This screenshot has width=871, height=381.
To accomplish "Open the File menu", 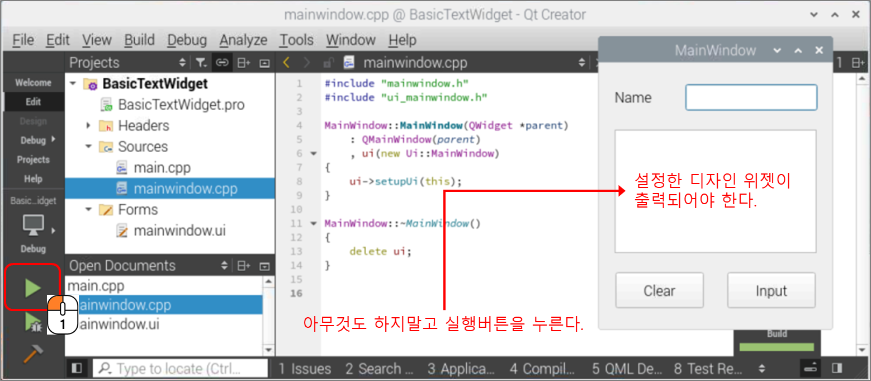I will pos(23,40).
